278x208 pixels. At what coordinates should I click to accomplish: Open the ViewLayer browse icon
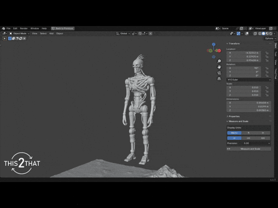251,28
